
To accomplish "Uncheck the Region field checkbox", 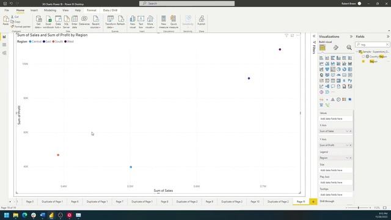I will 364,61.
